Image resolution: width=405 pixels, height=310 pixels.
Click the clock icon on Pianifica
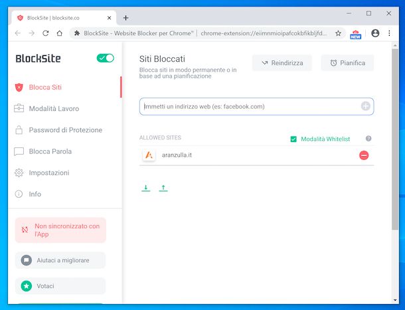[333, 63]
